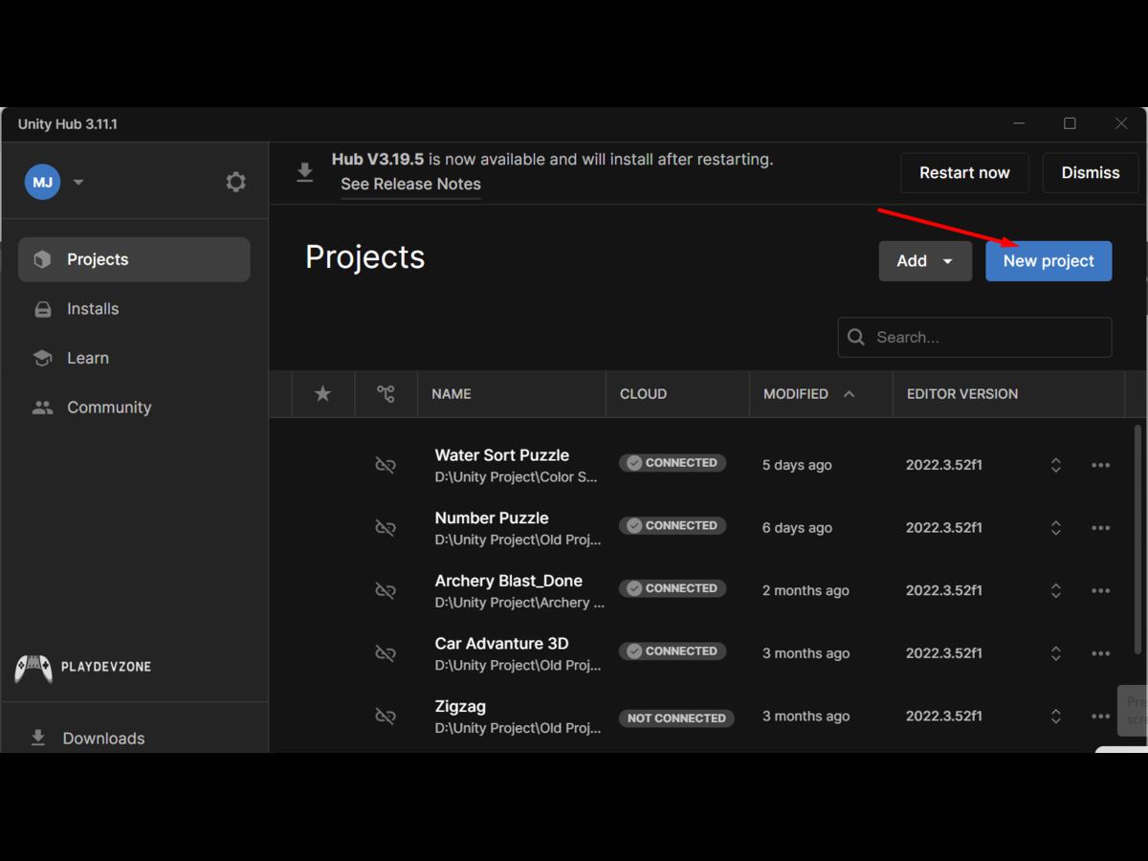Image resolution: width=1148 pixels, height=861 pixels.
Task: Open the See Release Notes link
Action: tap(410, 184)
